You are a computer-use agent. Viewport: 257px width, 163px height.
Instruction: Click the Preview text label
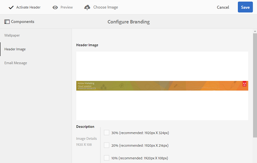pos(66,7)
